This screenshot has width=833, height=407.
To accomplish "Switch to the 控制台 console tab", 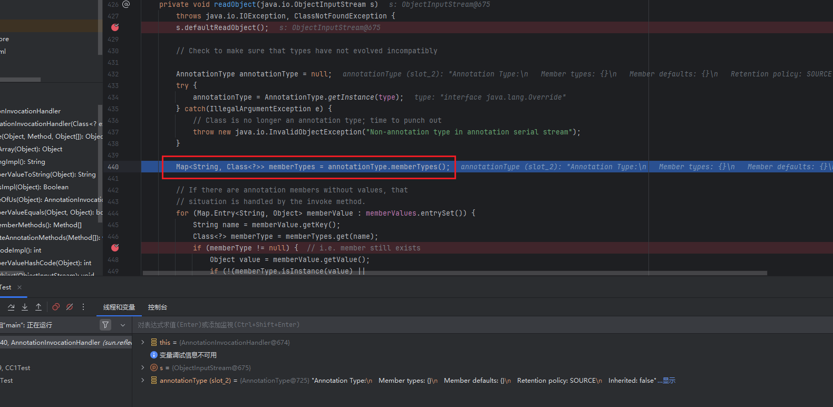I will (157, 307).
